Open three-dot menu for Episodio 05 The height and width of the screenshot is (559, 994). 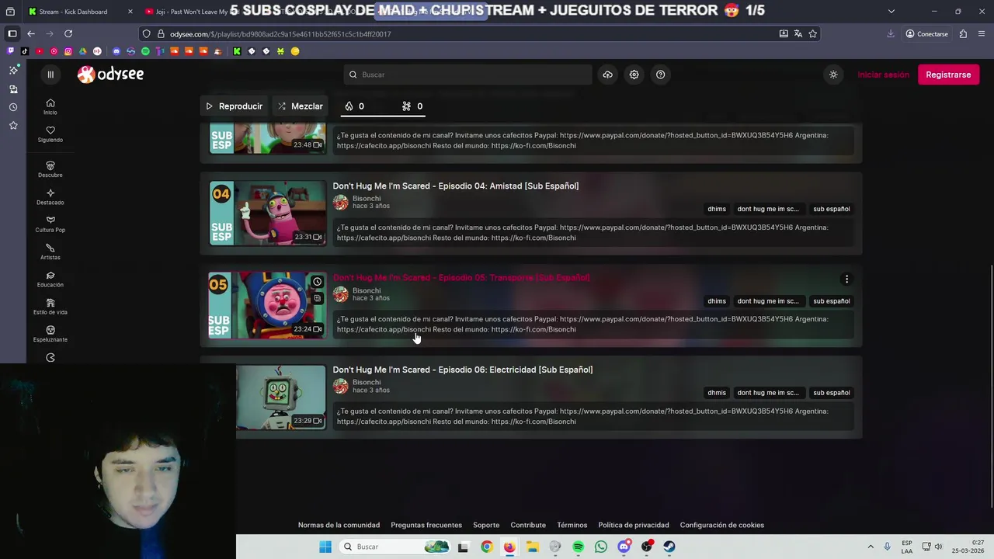point(846,279)
